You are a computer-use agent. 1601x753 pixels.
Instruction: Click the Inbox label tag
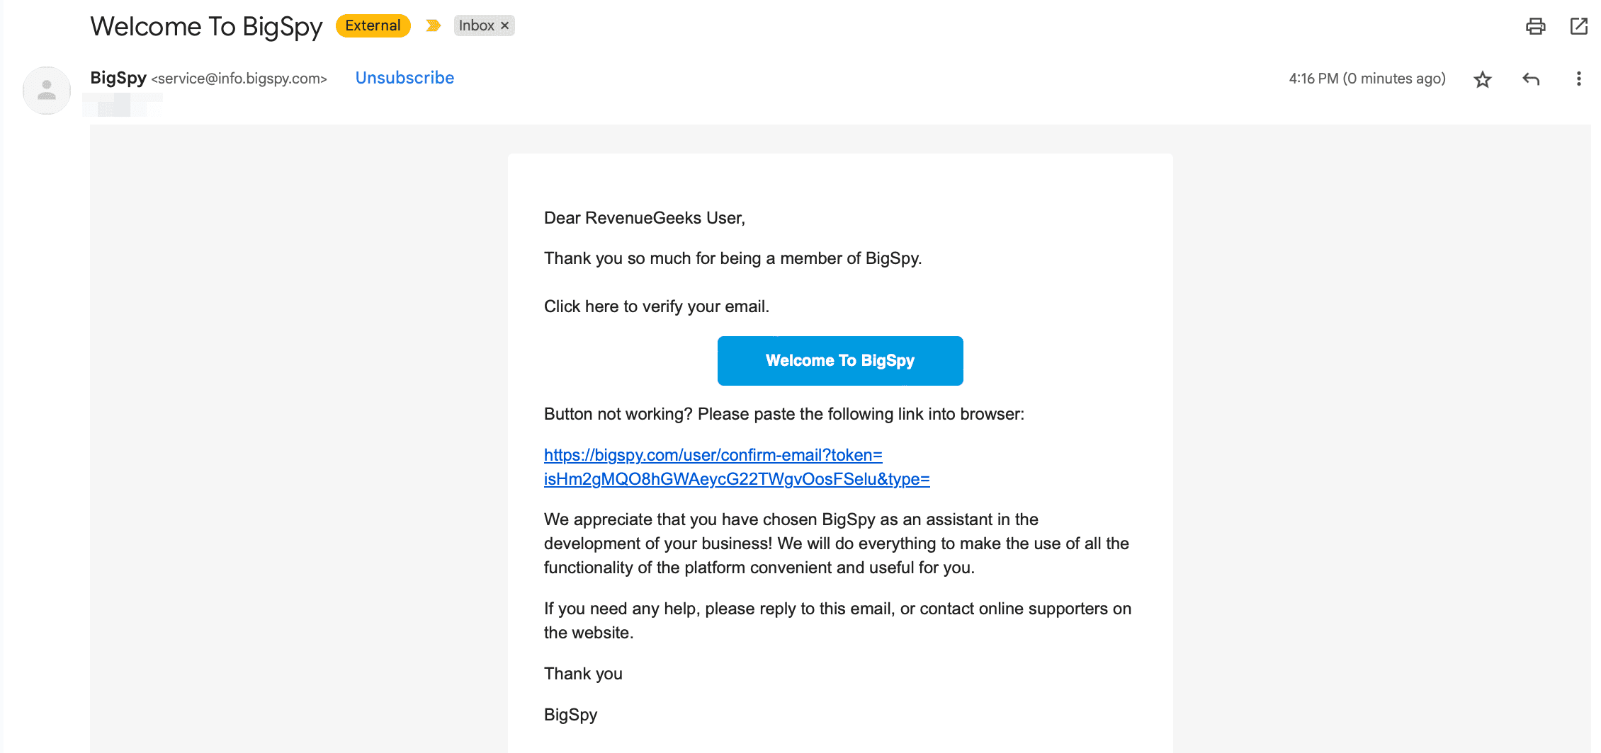(x=476, y=26)
